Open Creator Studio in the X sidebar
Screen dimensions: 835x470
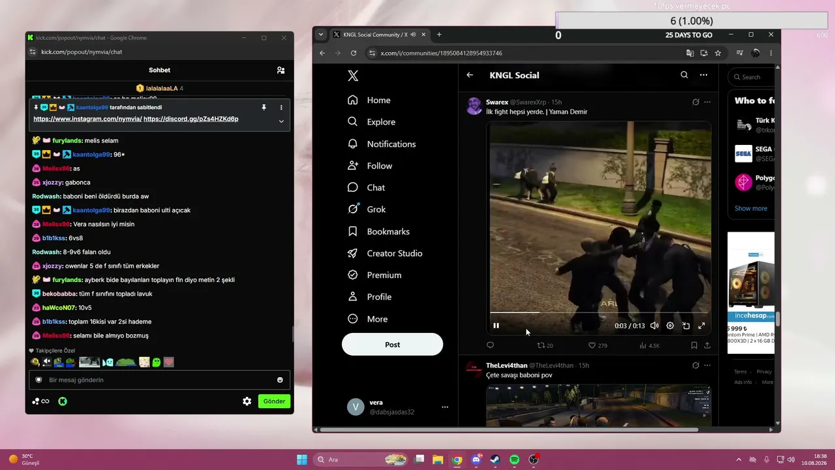(x=385, y=253)
